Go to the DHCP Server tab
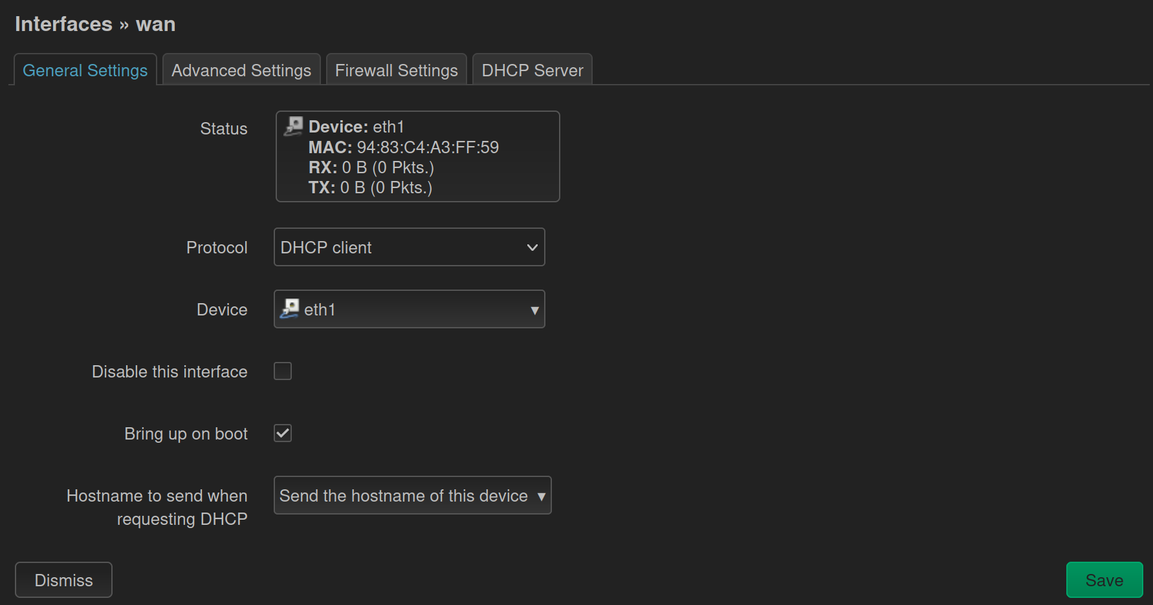1153x605 pixels. pos(532,70)
